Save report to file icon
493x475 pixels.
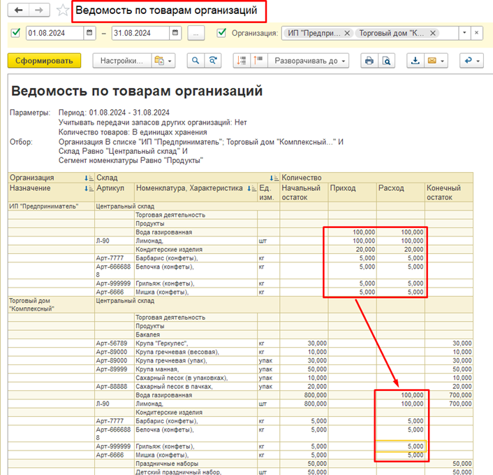[x=415, y=60]
